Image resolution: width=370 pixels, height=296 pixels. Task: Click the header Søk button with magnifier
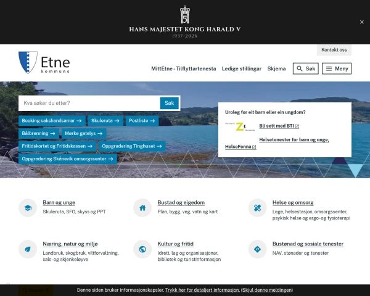point(306,68)
